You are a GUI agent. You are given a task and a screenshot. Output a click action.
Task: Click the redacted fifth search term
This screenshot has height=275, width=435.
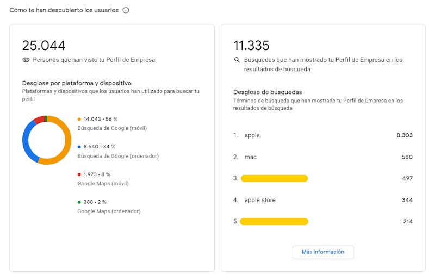point(274,221)
